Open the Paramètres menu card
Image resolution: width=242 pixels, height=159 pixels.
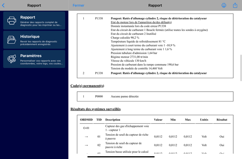coord(34,59)
